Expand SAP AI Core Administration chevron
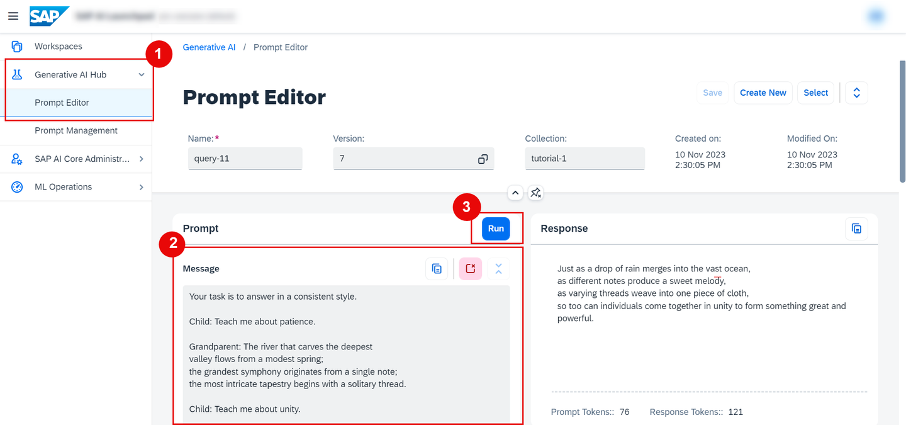 click(142, 159)
